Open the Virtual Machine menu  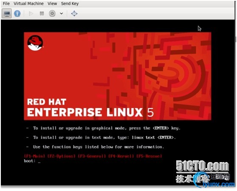pyautogui.click(x=28, y=3)
